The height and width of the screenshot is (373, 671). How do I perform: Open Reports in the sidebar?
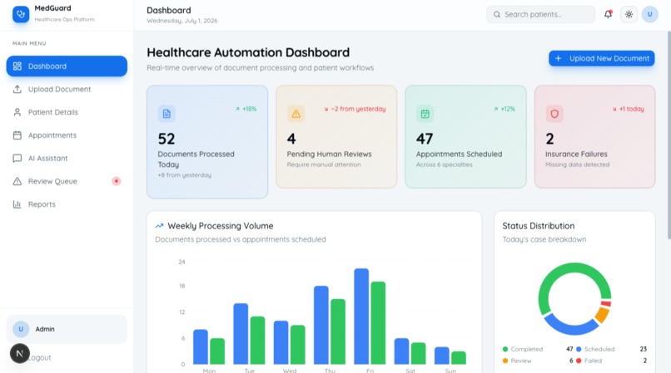tap(67, 204)
